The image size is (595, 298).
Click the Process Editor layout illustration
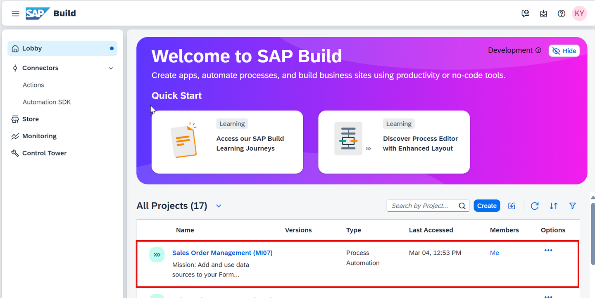[348, 139]
